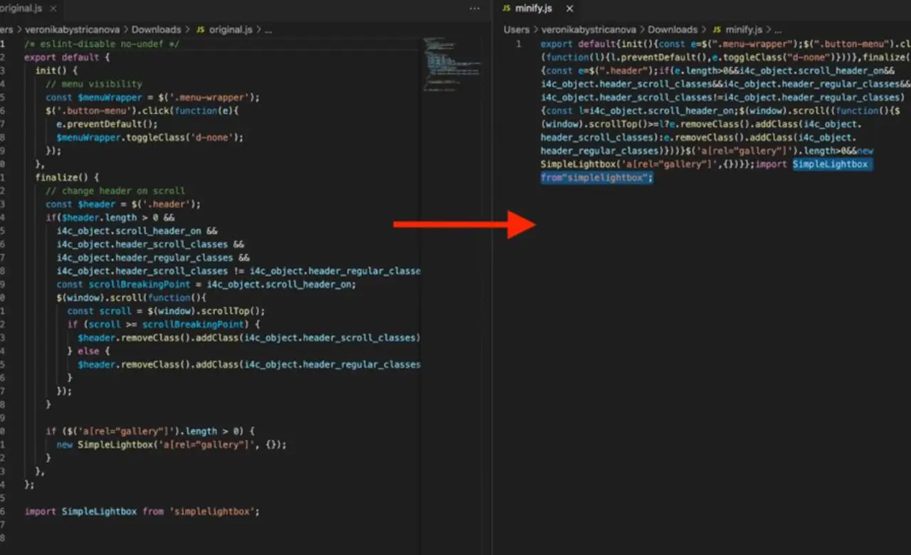Click the "// menu visibility" comment
The height and width of the screenshot is (555, 911).
(94, 84)
